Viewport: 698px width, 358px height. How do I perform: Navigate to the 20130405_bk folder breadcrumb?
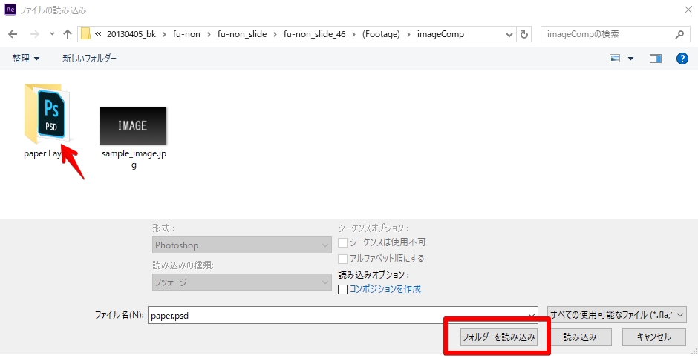click(131, 34)
